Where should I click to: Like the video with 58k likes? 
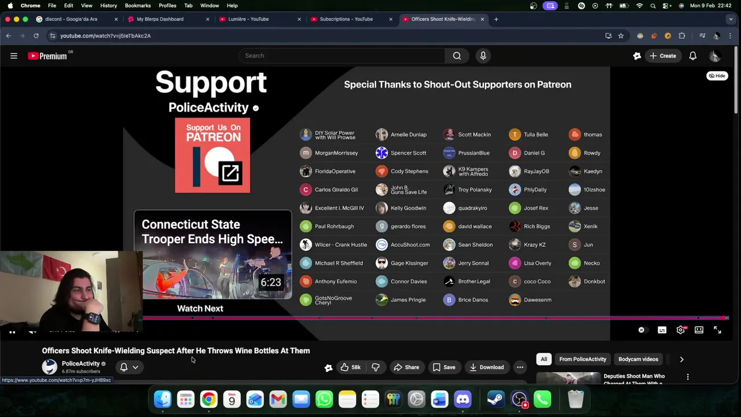tap(350, 367)
